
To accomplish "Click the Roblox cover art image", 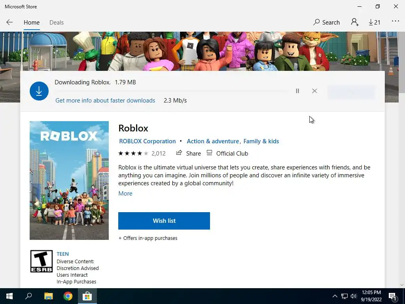I will 69,180.
